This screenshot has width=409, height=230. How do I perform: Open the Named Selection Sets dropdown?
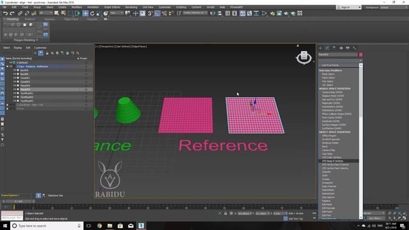pos(195,13)
